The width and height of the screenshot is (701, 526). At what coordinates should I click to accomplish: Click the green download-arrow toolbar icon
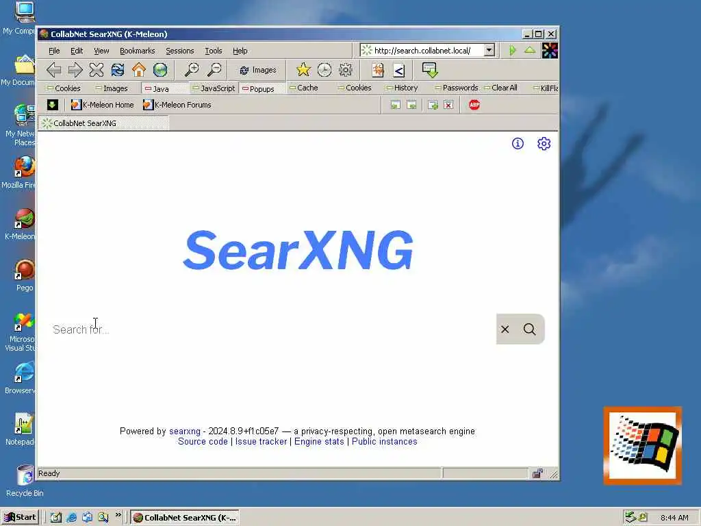point(430,70)
